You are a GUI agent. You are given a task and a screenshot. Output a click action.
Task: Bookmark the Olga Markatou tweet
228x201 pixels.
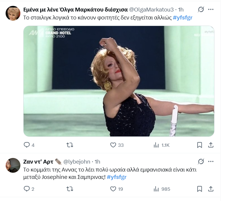(200, 145)
